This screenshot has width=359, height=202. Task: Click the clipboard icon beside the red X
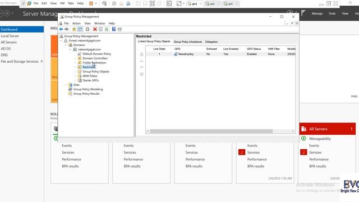pyautogui.click(x=88, y=29)
